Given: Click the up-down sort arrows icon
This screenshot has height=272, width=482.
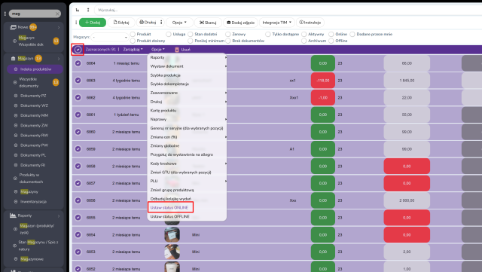Looking at the screenshot, I should click(x=88, y=10).
